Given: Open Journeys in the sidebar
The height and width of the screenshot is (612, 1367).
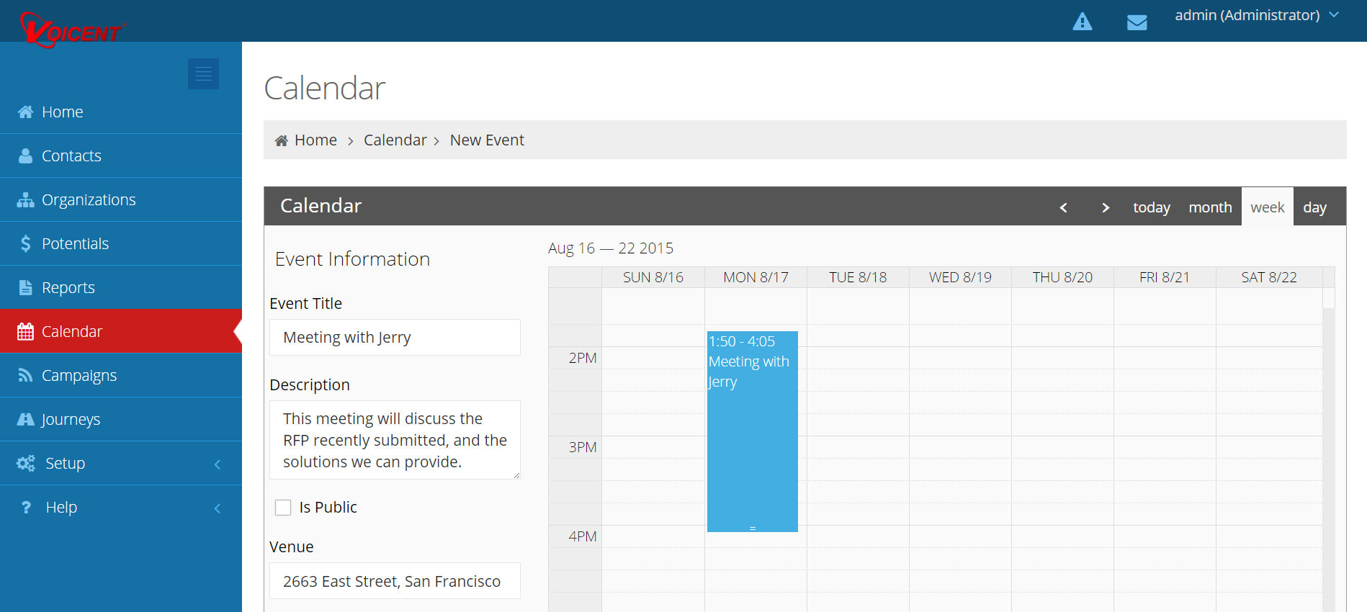Looking at the screenshot, I should (71, 419).
